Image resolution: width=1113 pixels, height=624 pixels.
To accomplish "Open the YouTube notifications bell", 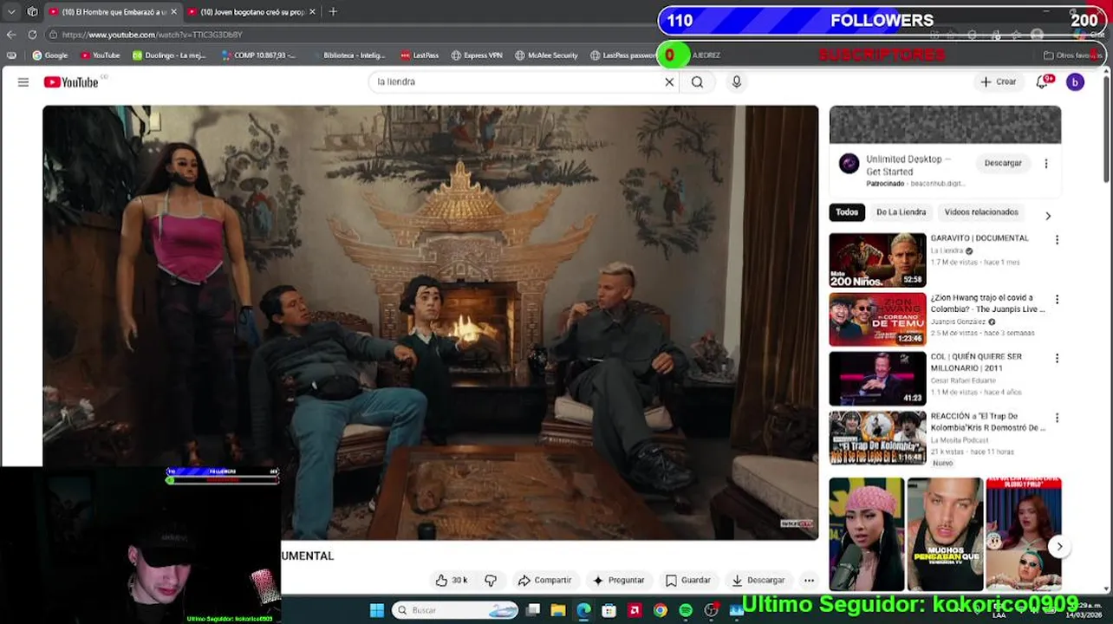I will (1043, 81).
